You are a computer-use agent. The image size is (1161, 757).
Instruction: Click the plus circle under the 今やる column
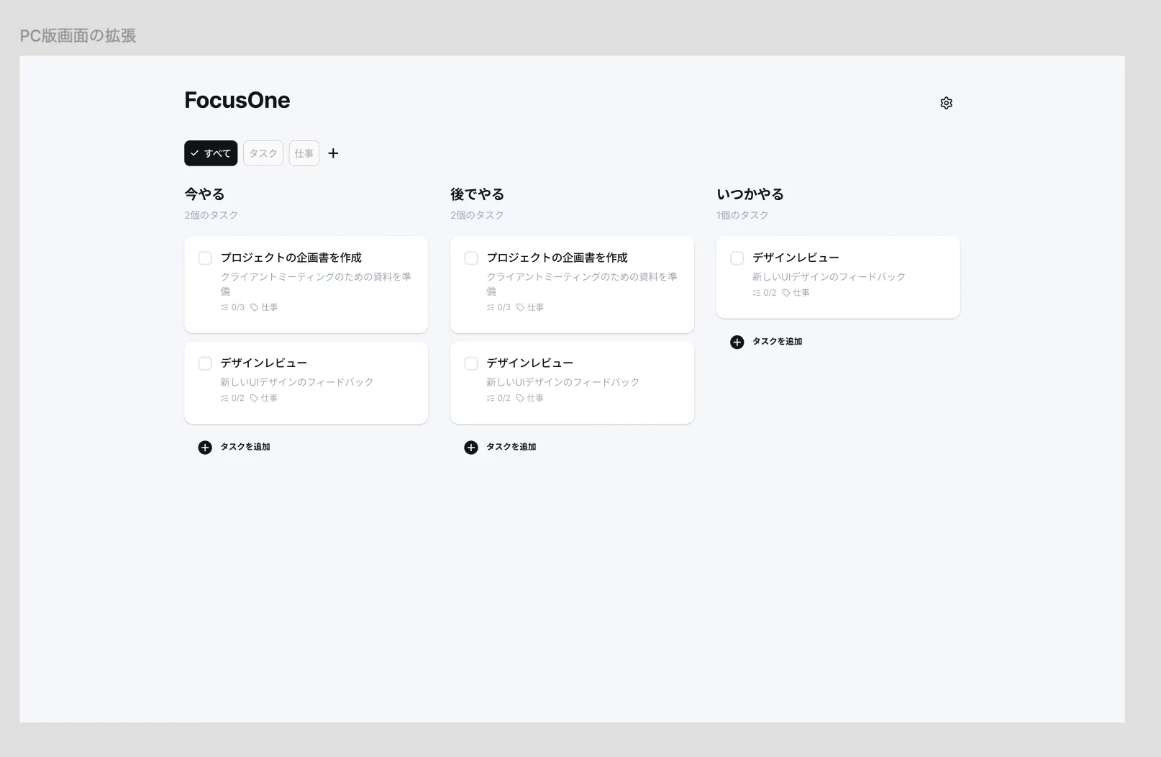[204, 446]
